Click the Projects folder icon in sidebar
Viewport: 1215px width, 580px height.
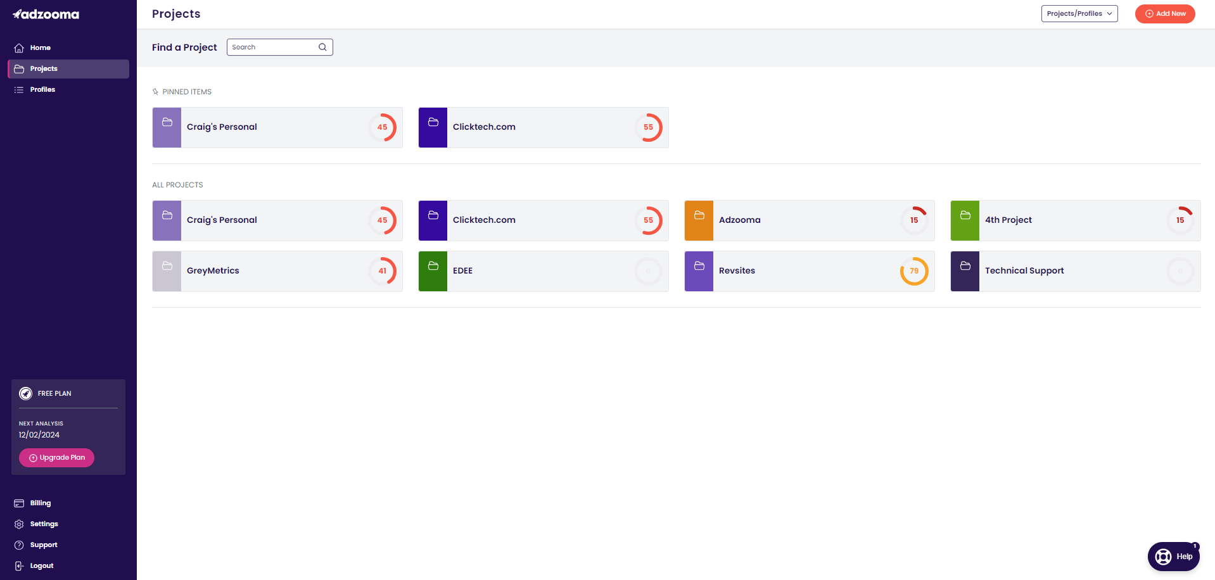point(19,69)
